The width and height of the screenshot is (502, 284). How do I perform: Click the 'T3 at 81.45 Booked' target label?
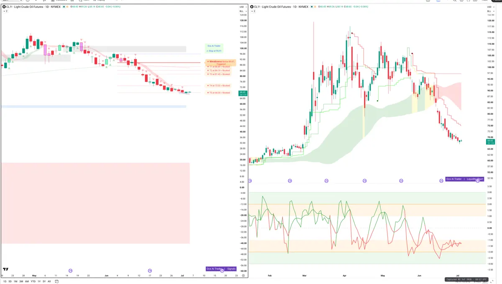click(x=219, y=74)
